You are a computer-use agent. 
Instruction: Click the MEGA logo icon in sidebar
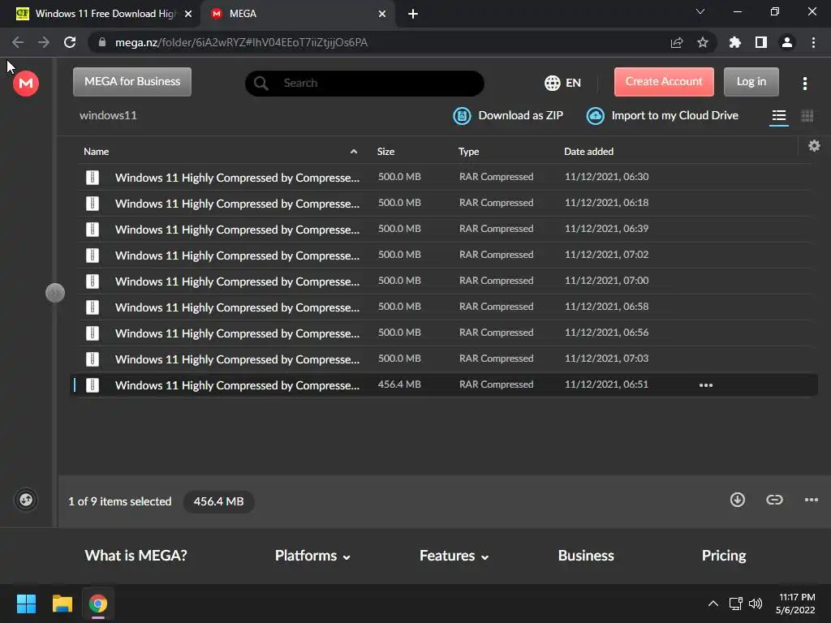pyautogui.click(x=26, y=84)
